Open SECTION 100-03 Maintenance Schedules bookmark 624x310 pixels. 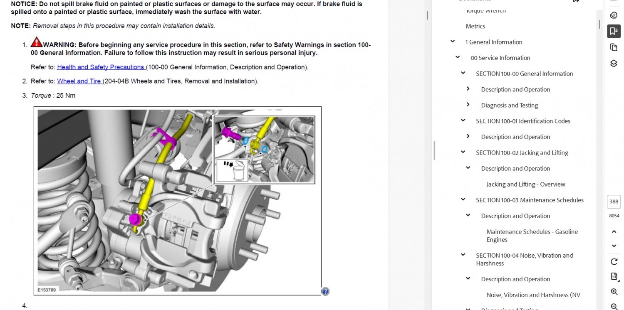(530, 200)
